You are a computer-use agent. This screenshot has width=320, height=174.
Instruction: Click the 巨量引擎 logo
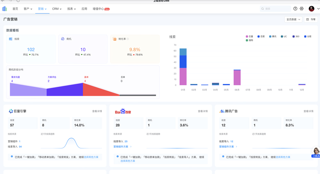[x=18, y=111]
